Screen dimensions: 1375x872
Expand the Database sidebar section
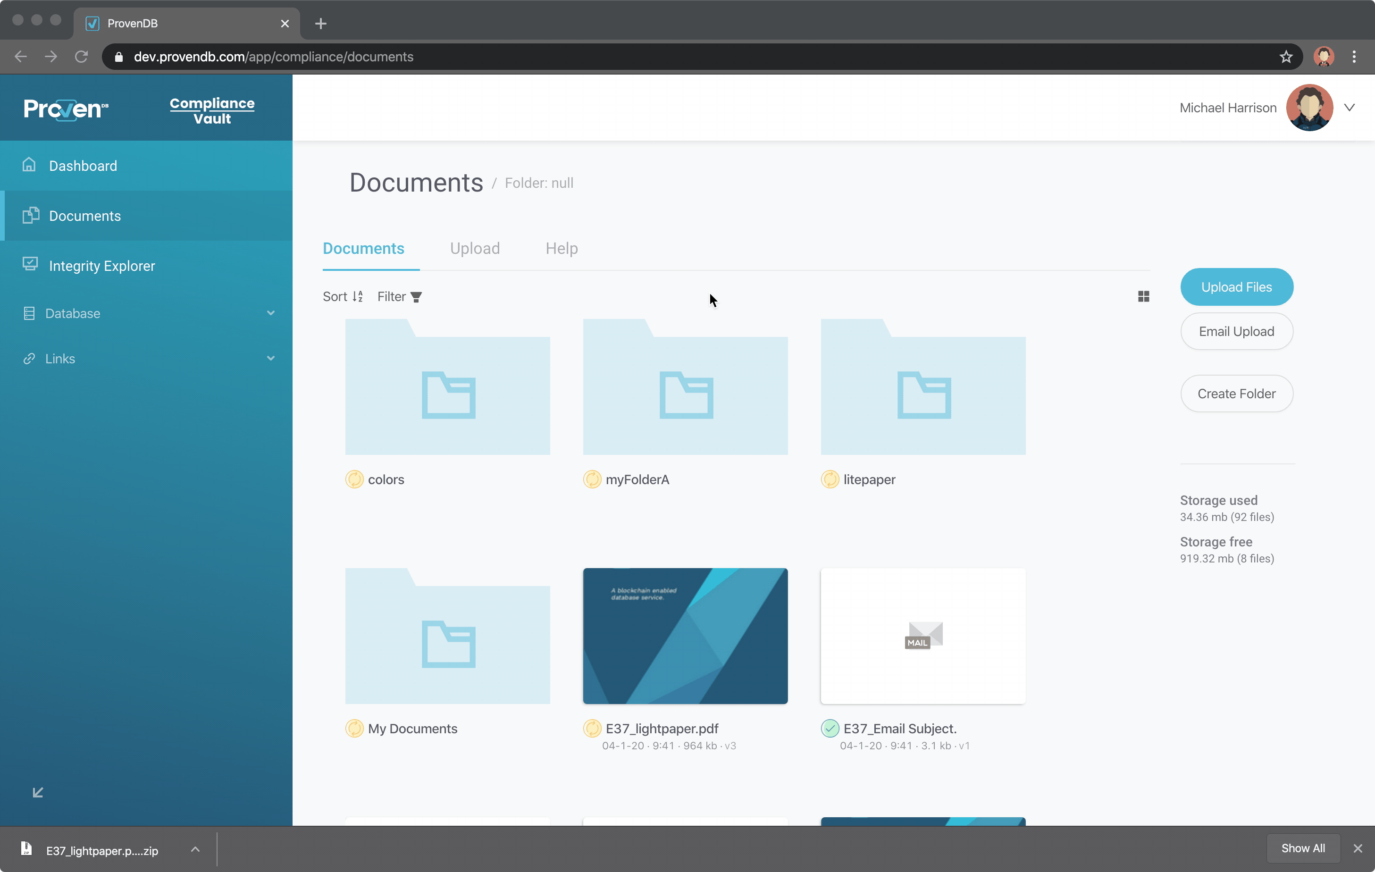click(x=271, y=313)
